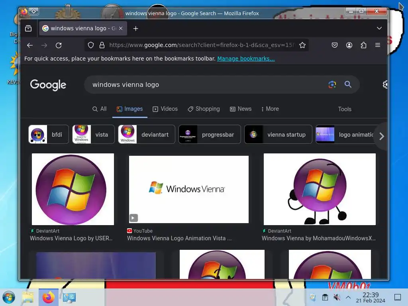The width and height of the screenshot is (408, 306).
Task: Open the bottom-row thumbnail of the Vienna orb with a face
Action: point(222,265)
